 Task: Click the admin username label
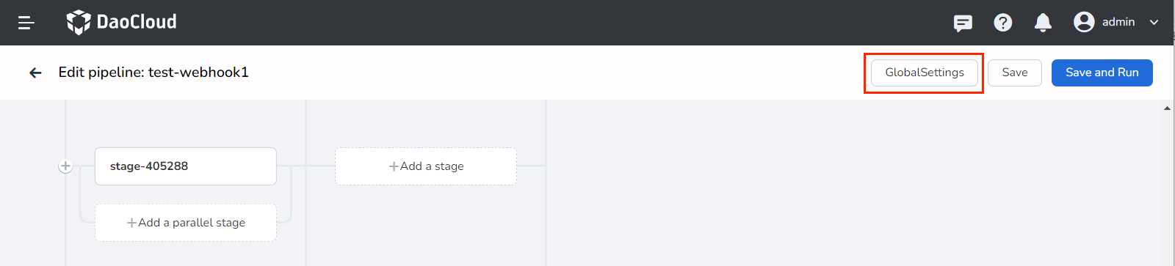click(1118, 22)
